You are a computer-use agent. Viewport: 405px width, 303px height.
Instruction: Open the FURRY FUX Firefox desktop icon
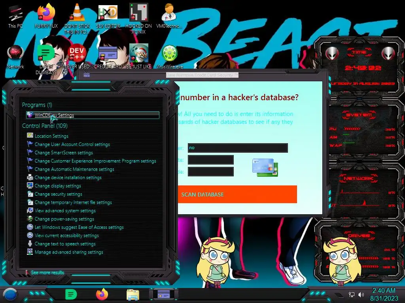pos(46,16)
